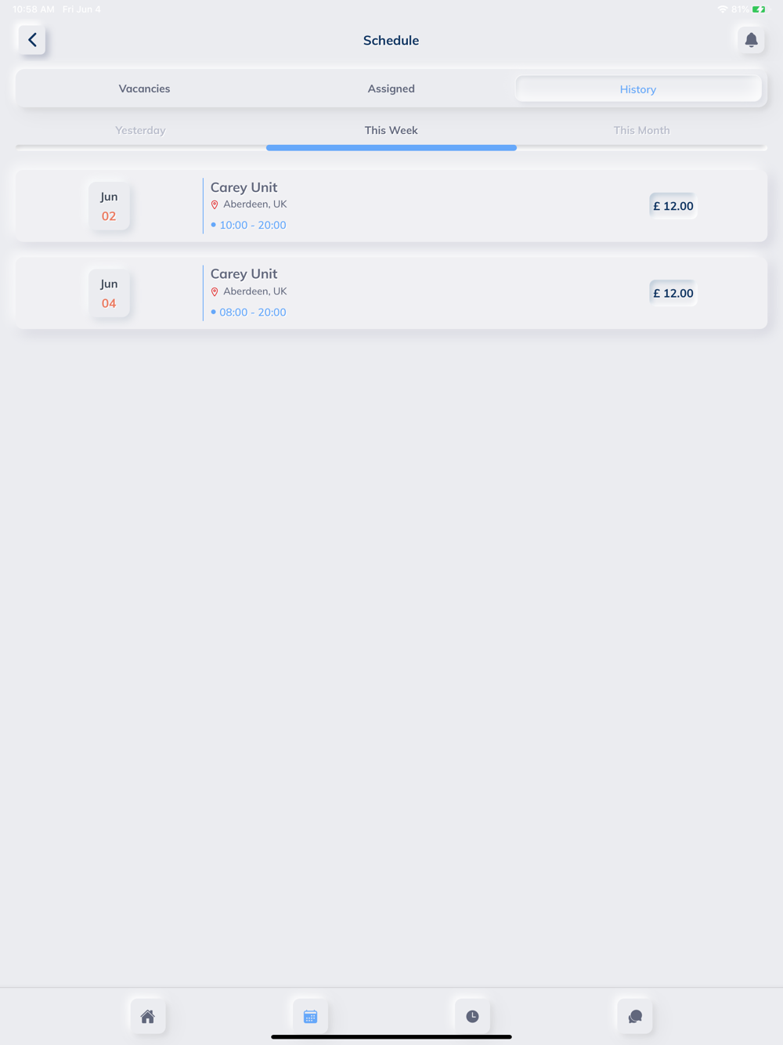
Task: Open notifications bell
Action: pyautogui.click(x=751, y=40)
